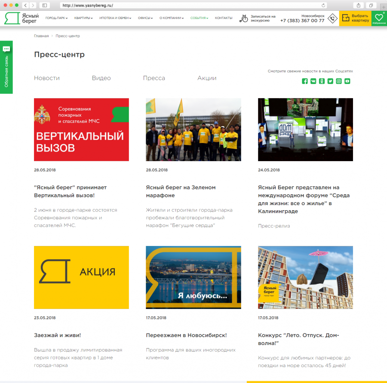Click Записаться на экскурсию link
The height and width of the screenshot is (383, 387).
[x=263, y=18]
